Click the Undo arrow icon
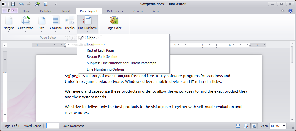The height and width of the screenshot is (131, 296). (21, 4)
